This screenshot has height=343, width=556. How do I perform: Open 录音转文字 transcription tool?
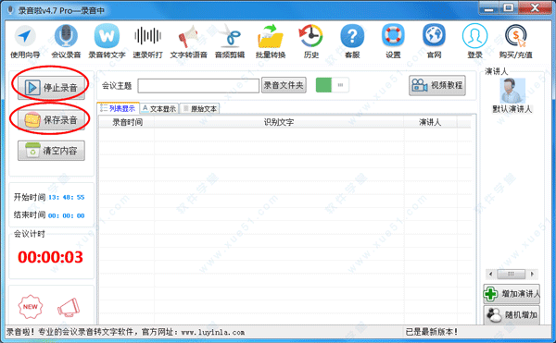point(107,42)
